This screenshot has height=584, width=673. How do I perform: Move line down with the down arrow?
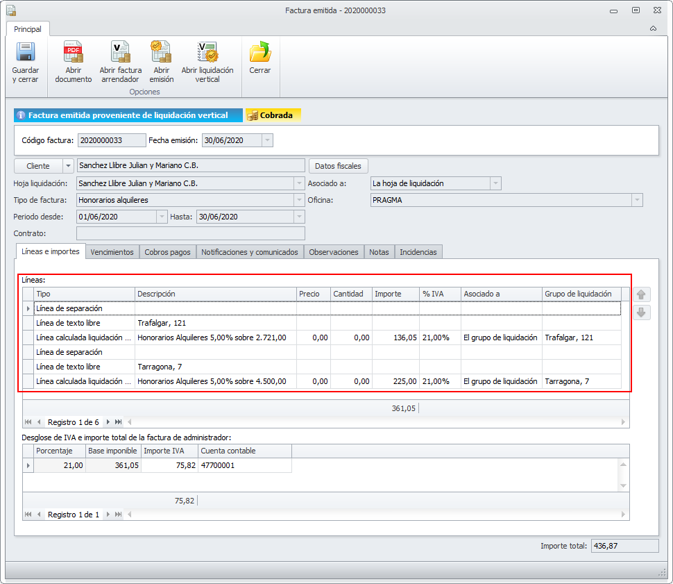[x=642, y=312]
